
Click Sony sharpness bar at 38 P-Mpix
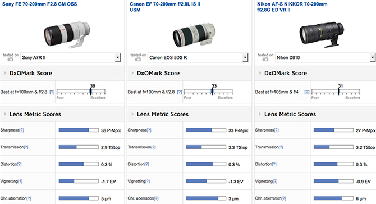pos(79,130)
